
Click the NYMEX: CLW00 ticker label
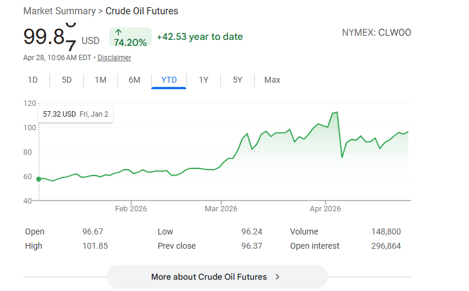pyautogui.click(x=376, y=33)
